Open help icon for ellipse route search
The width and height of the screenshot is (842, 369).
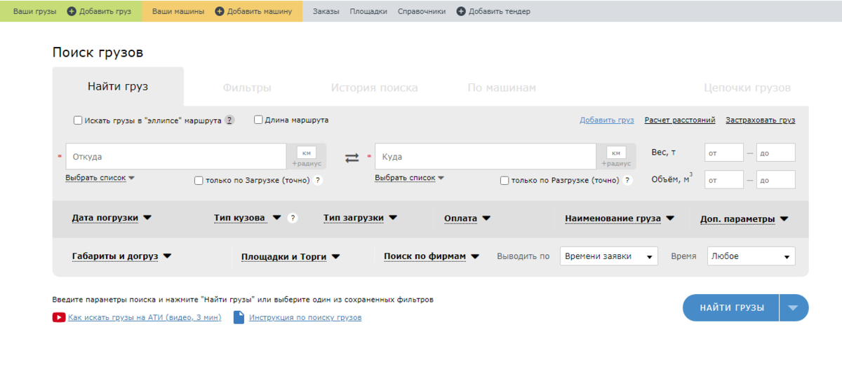pyautogui.click(x=229, y=120)
